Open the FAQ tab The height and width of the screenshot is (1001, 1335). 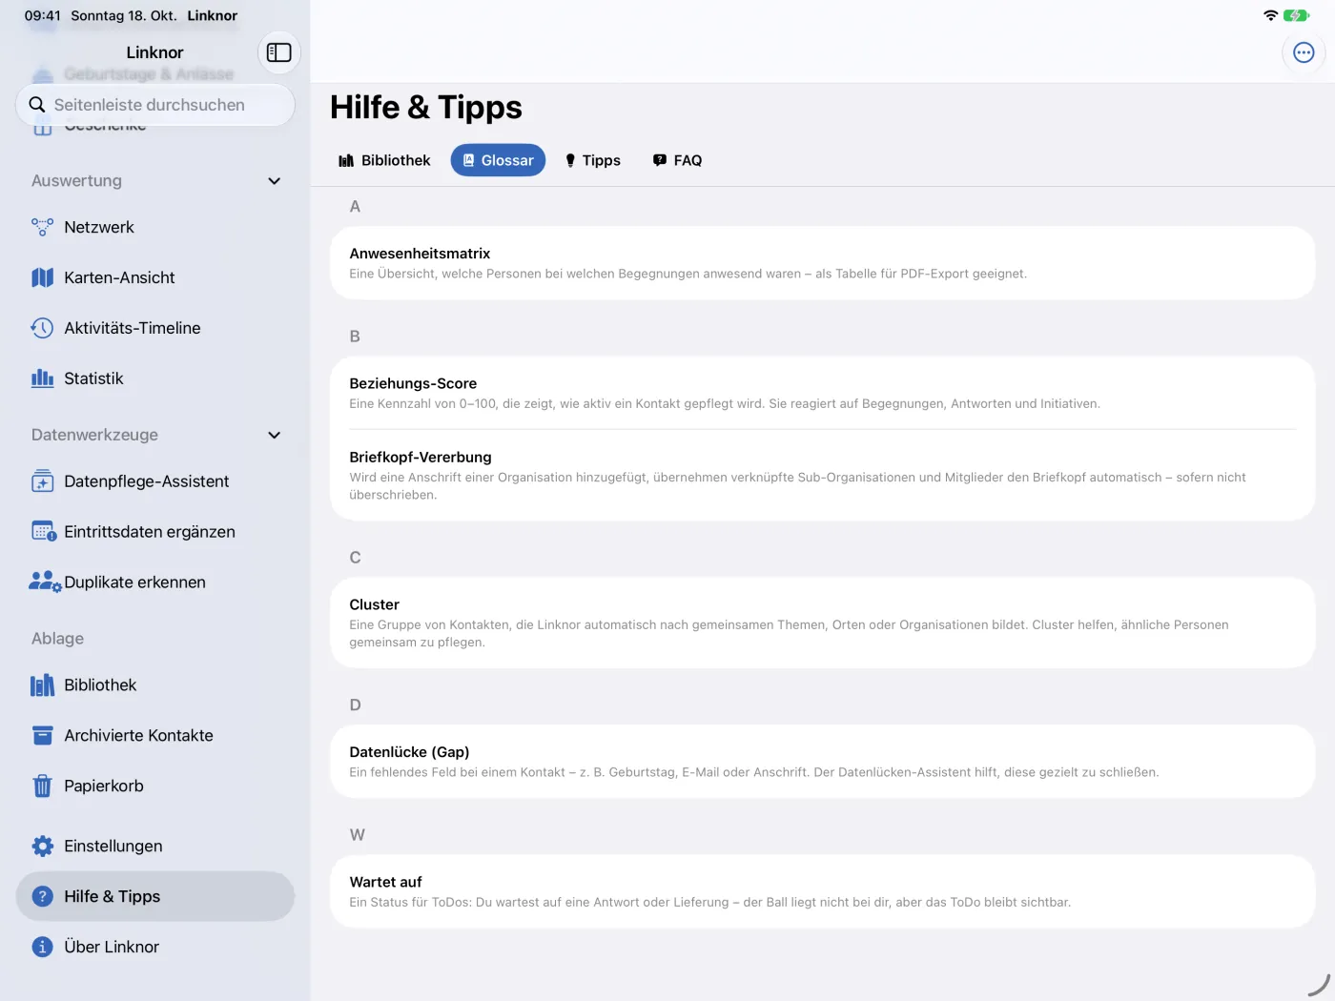click(x=677, y=160)
